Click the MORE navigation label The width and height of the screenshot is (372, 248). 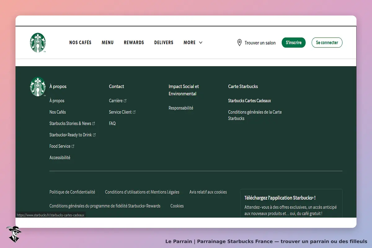click(189, 42)
